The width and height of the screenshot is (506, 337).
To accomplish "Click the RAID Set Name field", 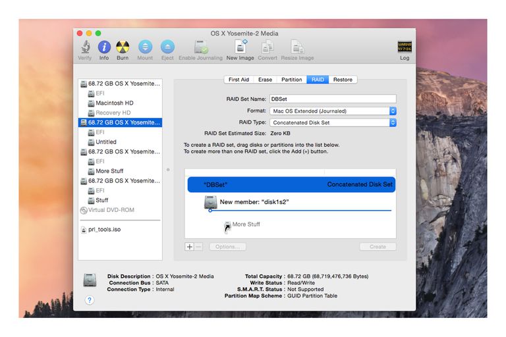I will (333, 99).
